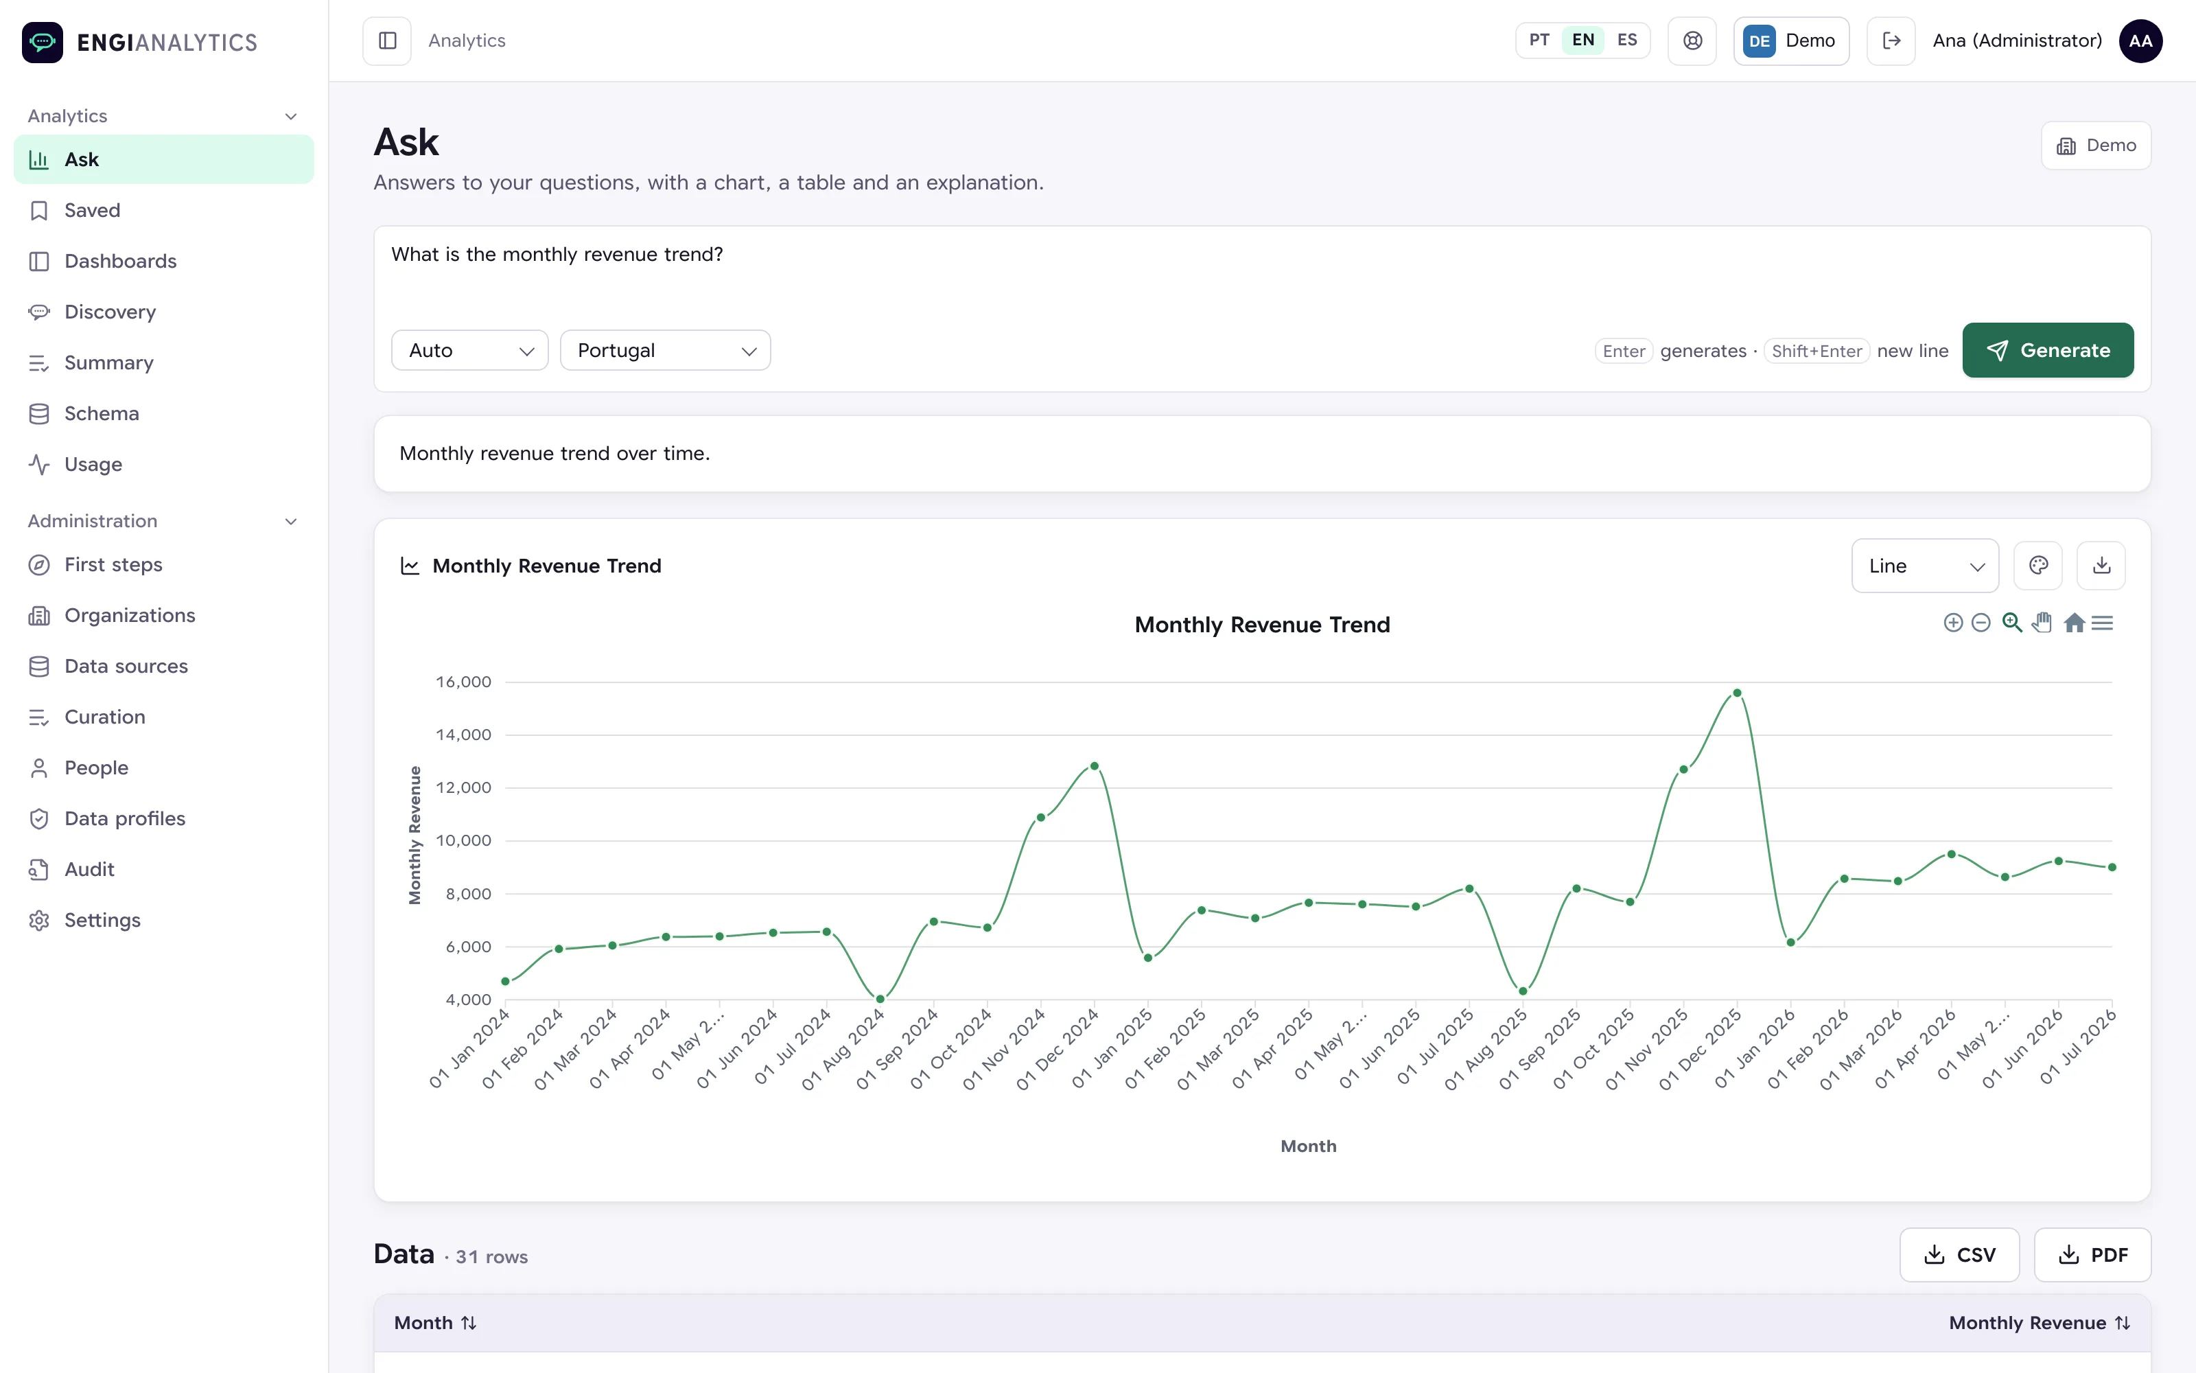Image resolution: width=2196 pixels, height=1373 pixels.
Task: Sort by Monthly Revenue column arrows
Action: [2123, 1323]
